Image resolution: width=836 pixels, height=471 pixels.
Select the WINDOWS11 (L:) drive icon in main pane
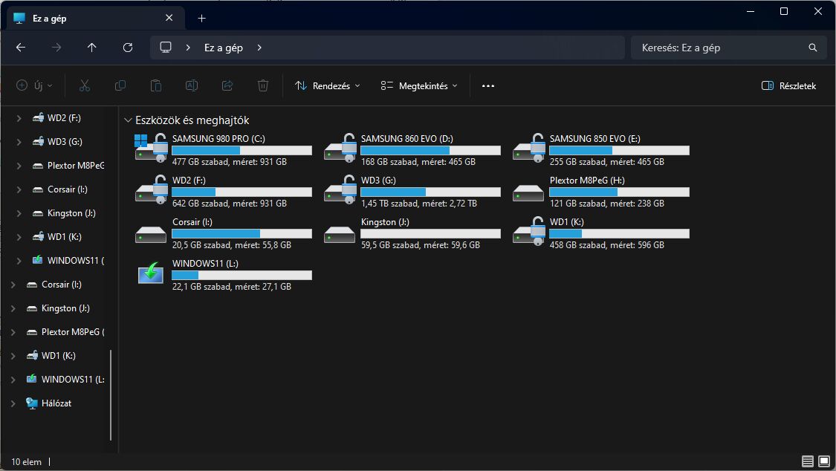[151, 273]
